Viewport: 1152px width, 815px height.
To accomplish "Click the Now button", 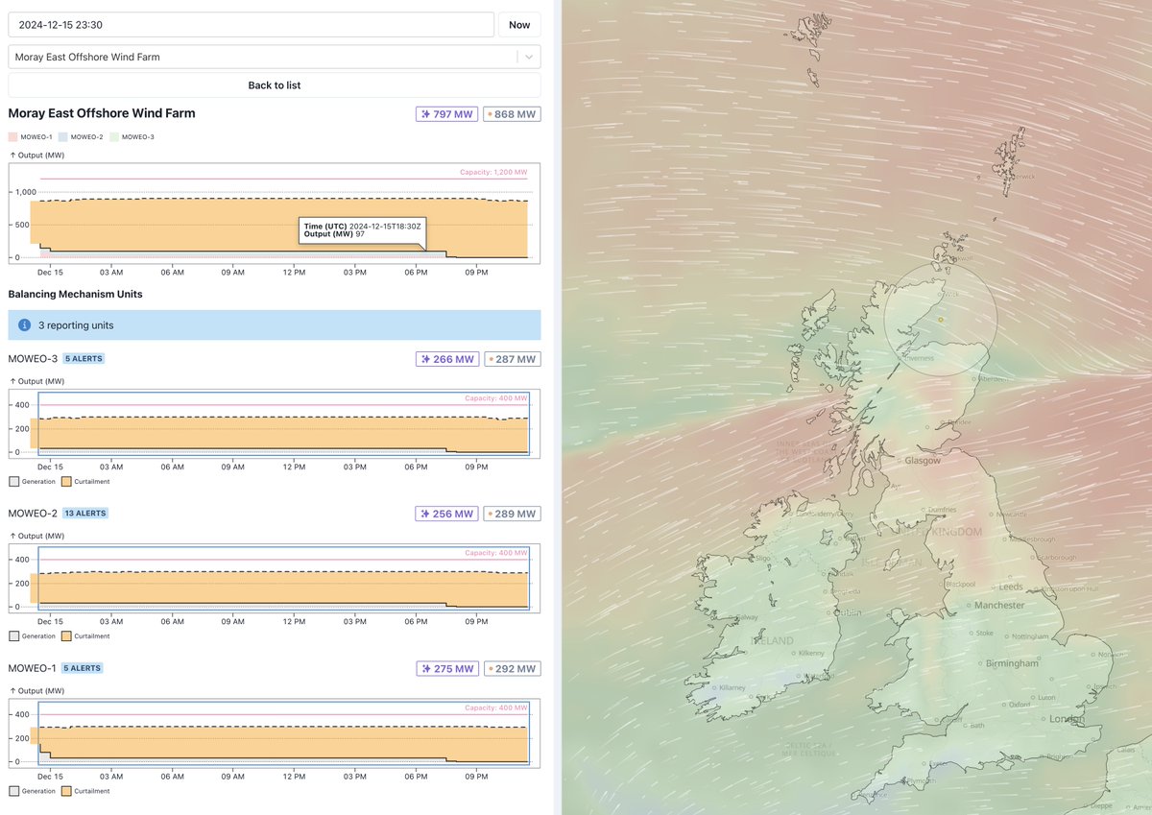I will coord(519,25).
